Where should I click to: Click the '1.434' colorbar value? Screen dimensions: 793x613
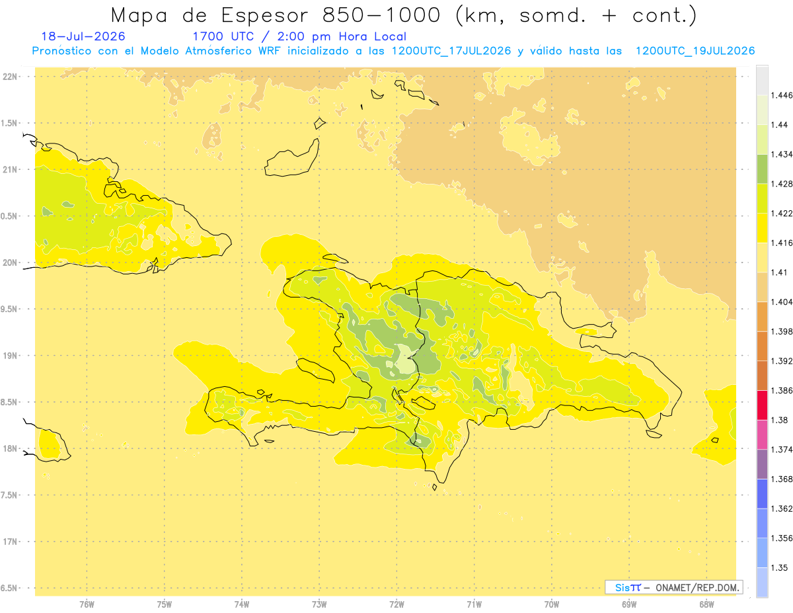tap(782, 154)
